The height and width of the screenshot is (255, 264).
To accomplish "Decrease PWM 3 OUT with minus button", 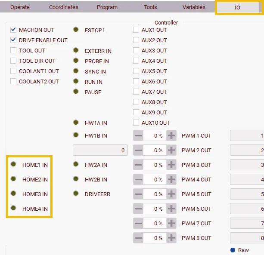I will (138, 165).
